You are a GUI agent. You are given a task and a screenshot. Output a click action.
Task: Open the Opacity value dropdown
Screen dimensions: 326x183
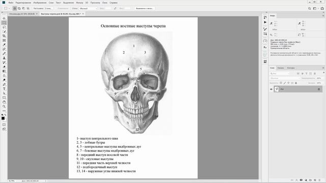click(319, 78)
